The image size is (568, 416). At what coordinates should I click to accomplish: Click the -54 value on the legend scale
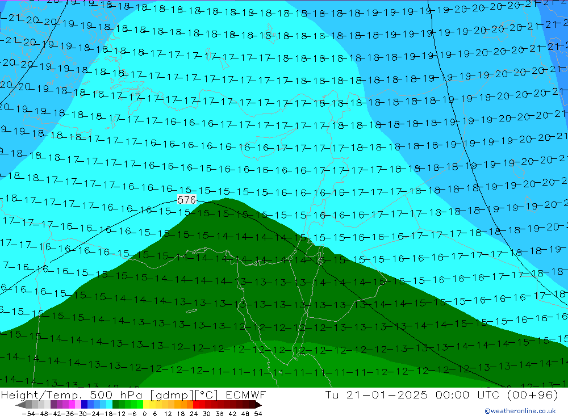(28, 414)
